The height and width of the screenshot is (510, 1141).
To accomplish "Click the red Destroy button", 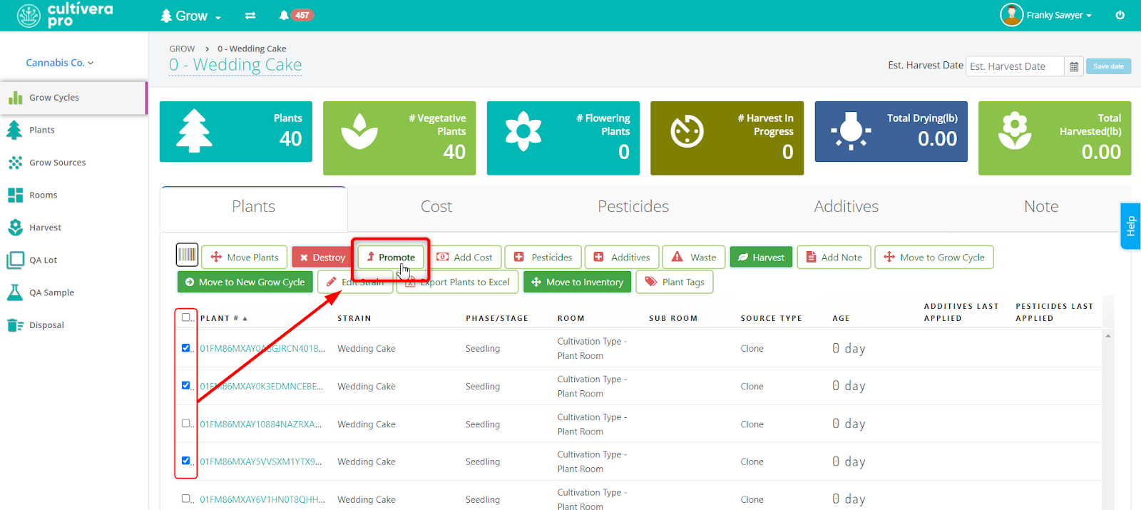I will coord(322,257).
